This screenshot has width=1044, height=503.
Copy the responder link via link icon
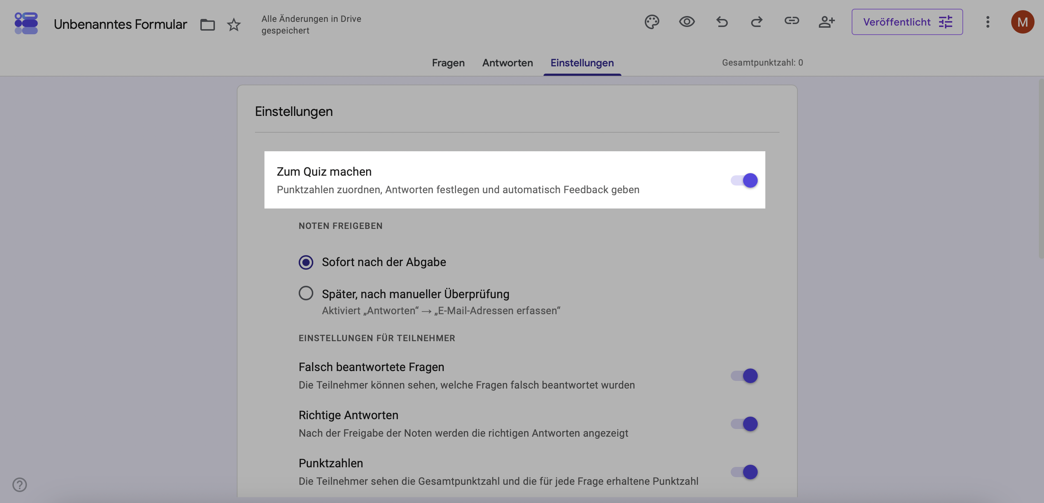tap(792, 21)
